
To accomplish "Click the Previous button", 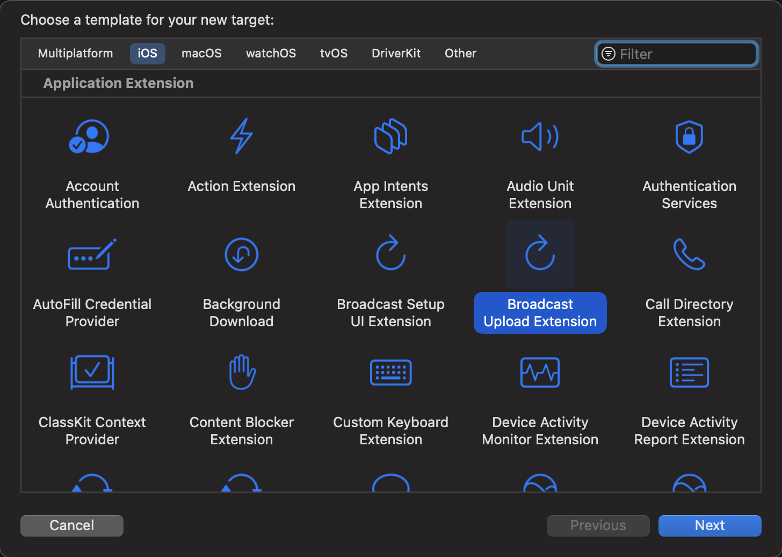I will [x=598, y=525].
